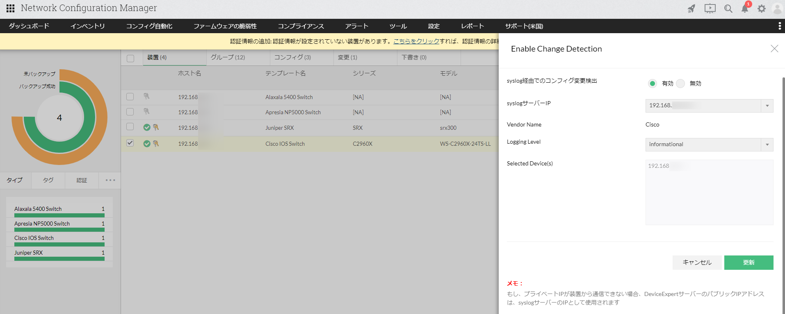Screen dimensions: 785x314
Task: Click the 更新 button
Action: point(748,262)
